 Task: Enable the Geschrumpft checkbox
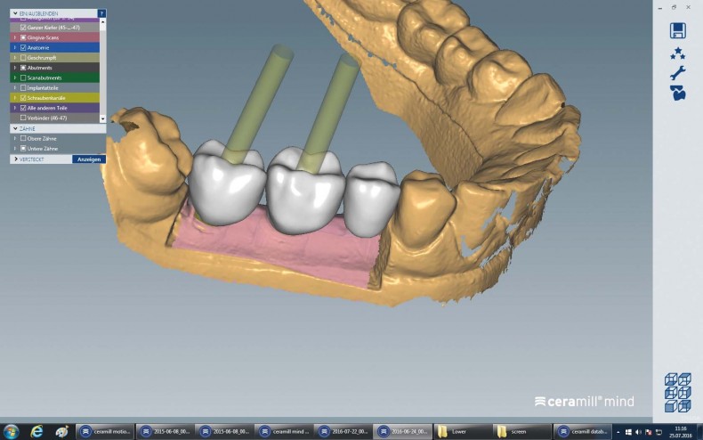pyautogui.click(x=23, y=58)
